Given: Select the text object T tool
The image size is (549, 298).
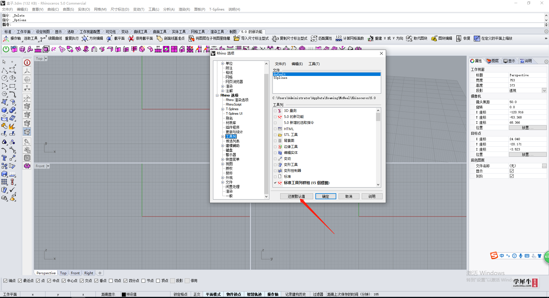Looking at the screenshot, I should tap(4, 158).
